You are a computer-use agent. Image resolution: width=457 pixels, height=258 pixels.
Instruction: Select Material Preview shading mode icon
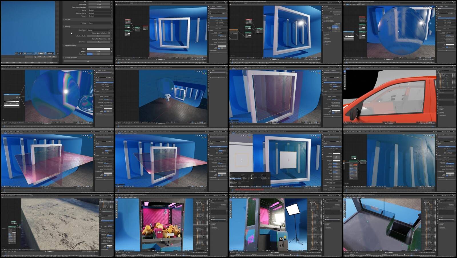pos(43,53)
